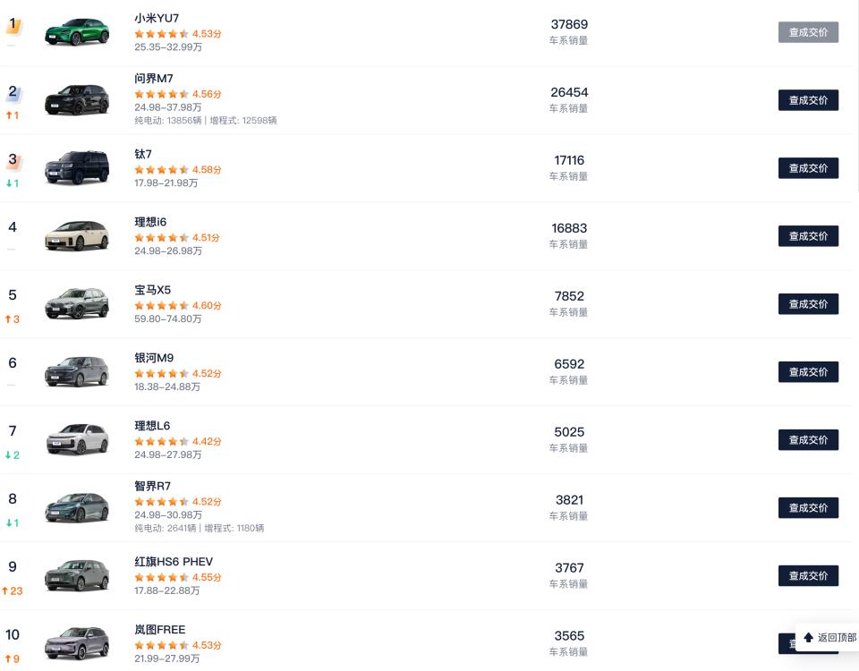Click 查成交价 button for 小米YU7
The width and height of the screenshot is (859, 671).
point(808,32)
